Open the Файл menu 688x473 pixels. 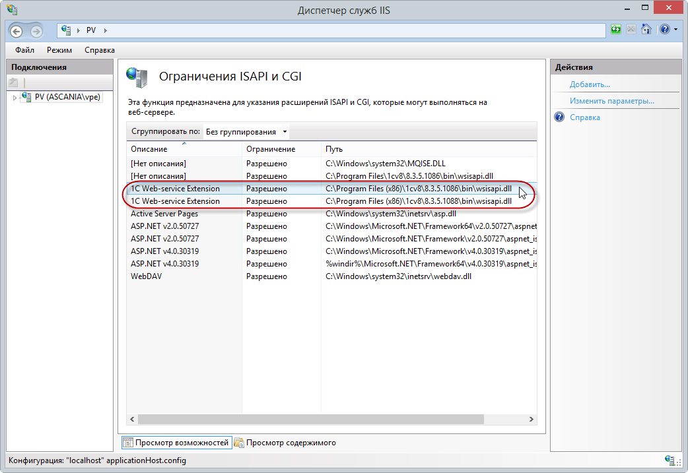[x=24, y=50]
